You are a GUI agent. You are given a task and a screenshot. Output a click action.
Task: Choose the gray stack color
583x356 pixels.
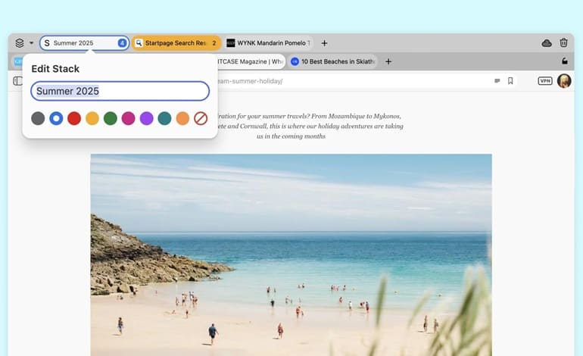tap(38, 118)
